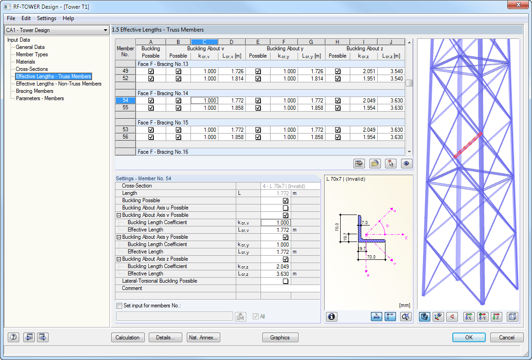
Task: Click the dialog-settings hand icon under the table
Action: coord(359,163)
